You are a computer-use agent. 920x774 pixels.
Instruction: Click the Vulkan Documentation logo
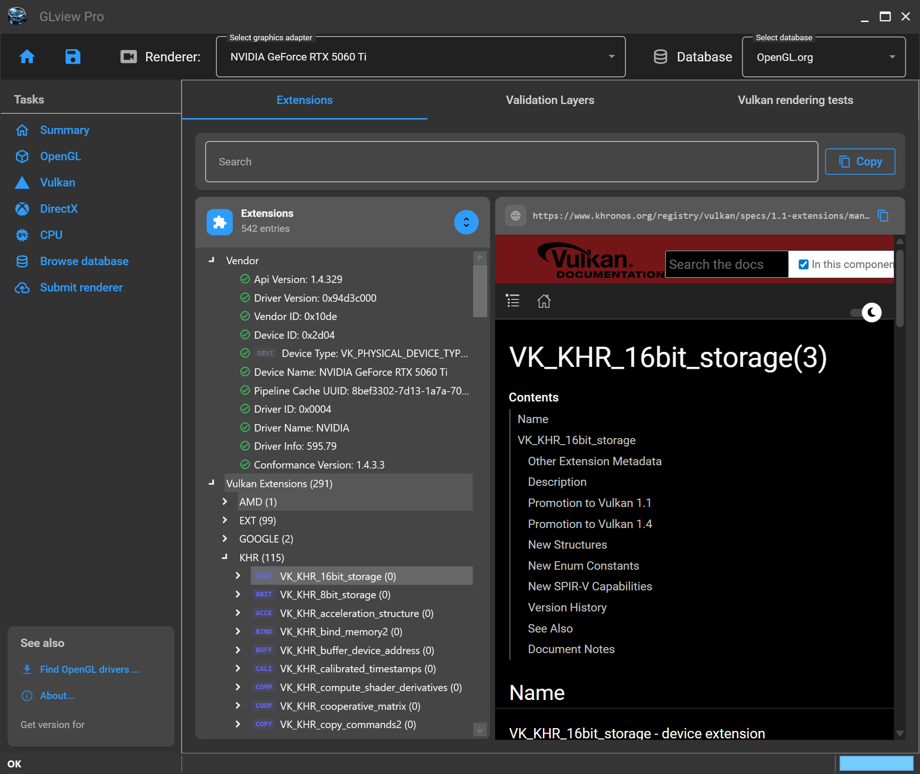pos(601,260)
